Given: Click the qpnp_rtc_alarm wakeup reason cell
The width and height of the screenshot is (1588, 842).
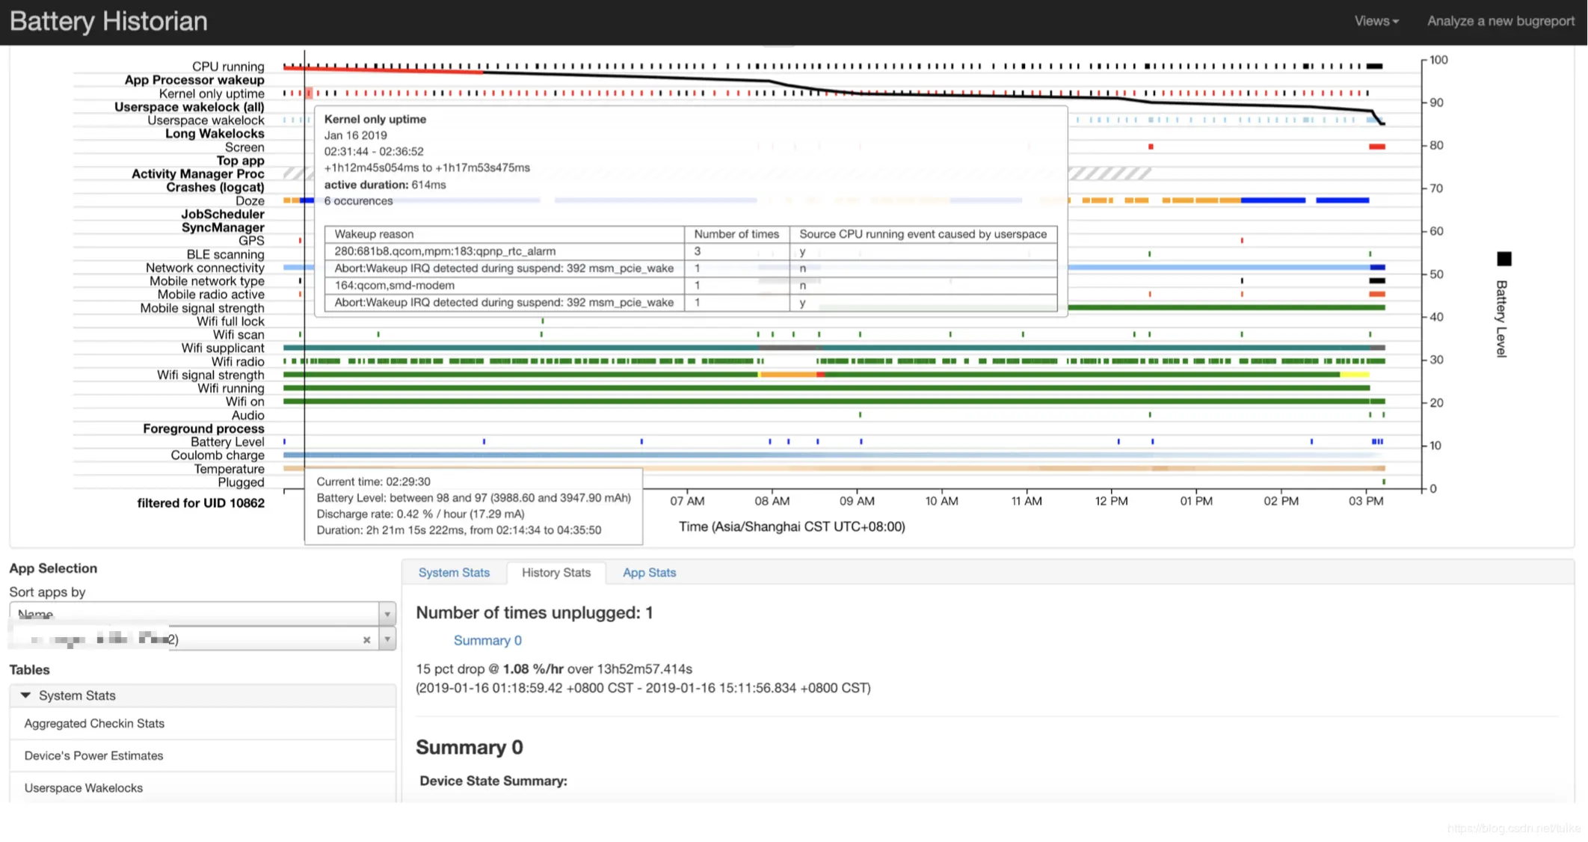Looking at the screenshot, I should click(x=505, y=251).
